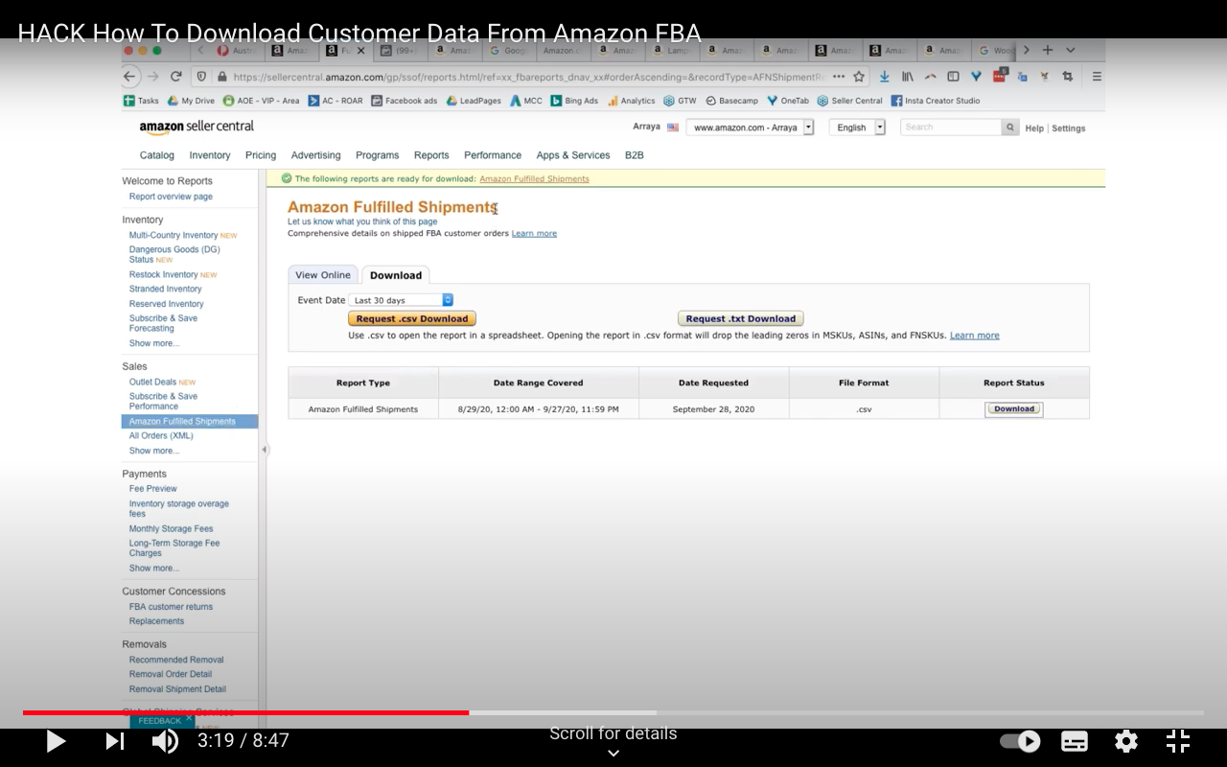Exit full screen mode
This screenshot has width=1227, height=767.
point(1178,741)
